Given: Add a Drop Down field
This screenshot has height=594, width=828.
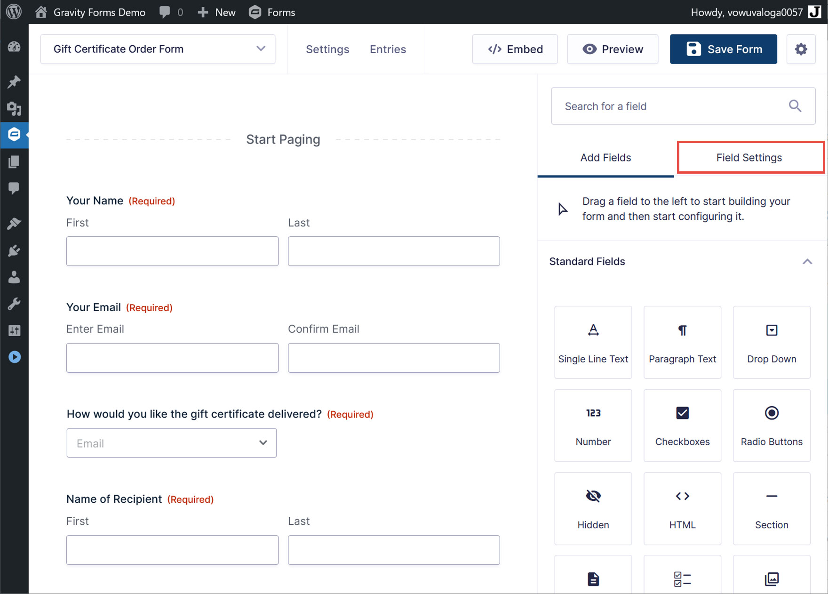Looking at the screenshot, I should pyautogui.click(x=772, y=342).
